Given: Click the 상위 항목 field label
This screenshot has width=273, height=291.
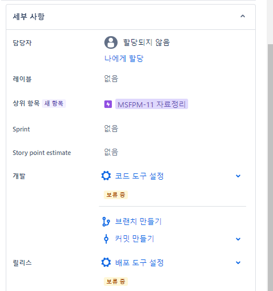Looking at the screenshot, I should coord(26,103).
